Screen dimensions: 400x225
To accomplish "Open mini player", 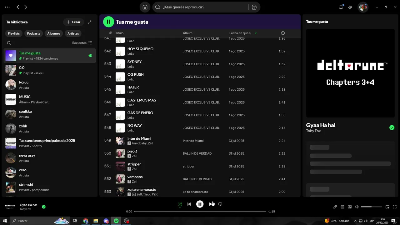I will pos(387,207).
